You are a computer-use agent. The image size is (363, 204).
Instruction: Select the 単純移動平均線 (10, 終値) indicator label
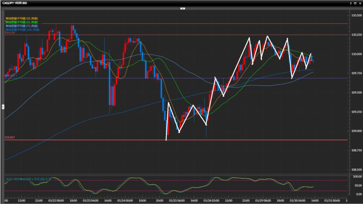(x=22, y=18)
